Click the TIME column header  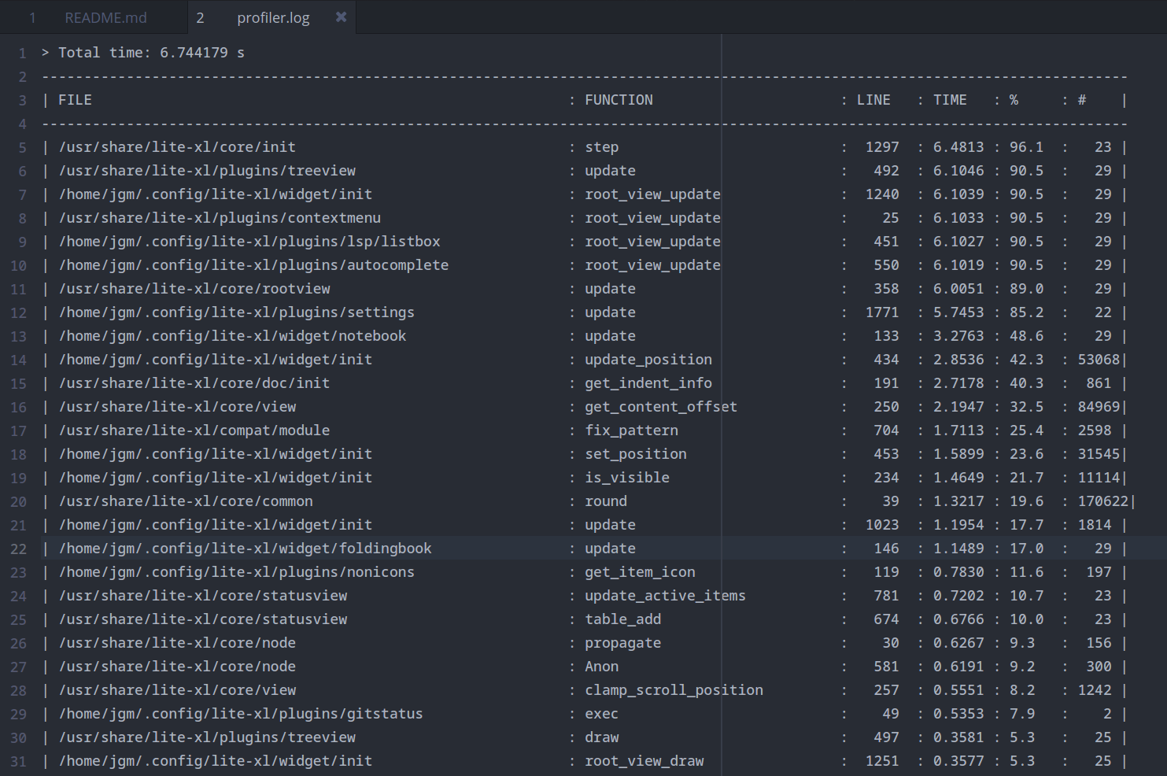pos(950,100)
